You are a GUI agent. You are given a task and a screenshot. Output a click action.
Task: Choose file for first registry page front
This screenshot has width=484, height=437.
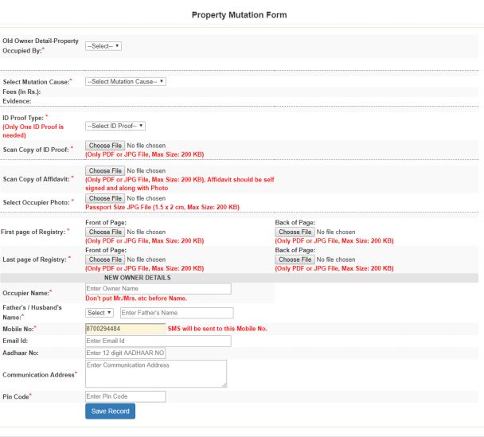105,232
